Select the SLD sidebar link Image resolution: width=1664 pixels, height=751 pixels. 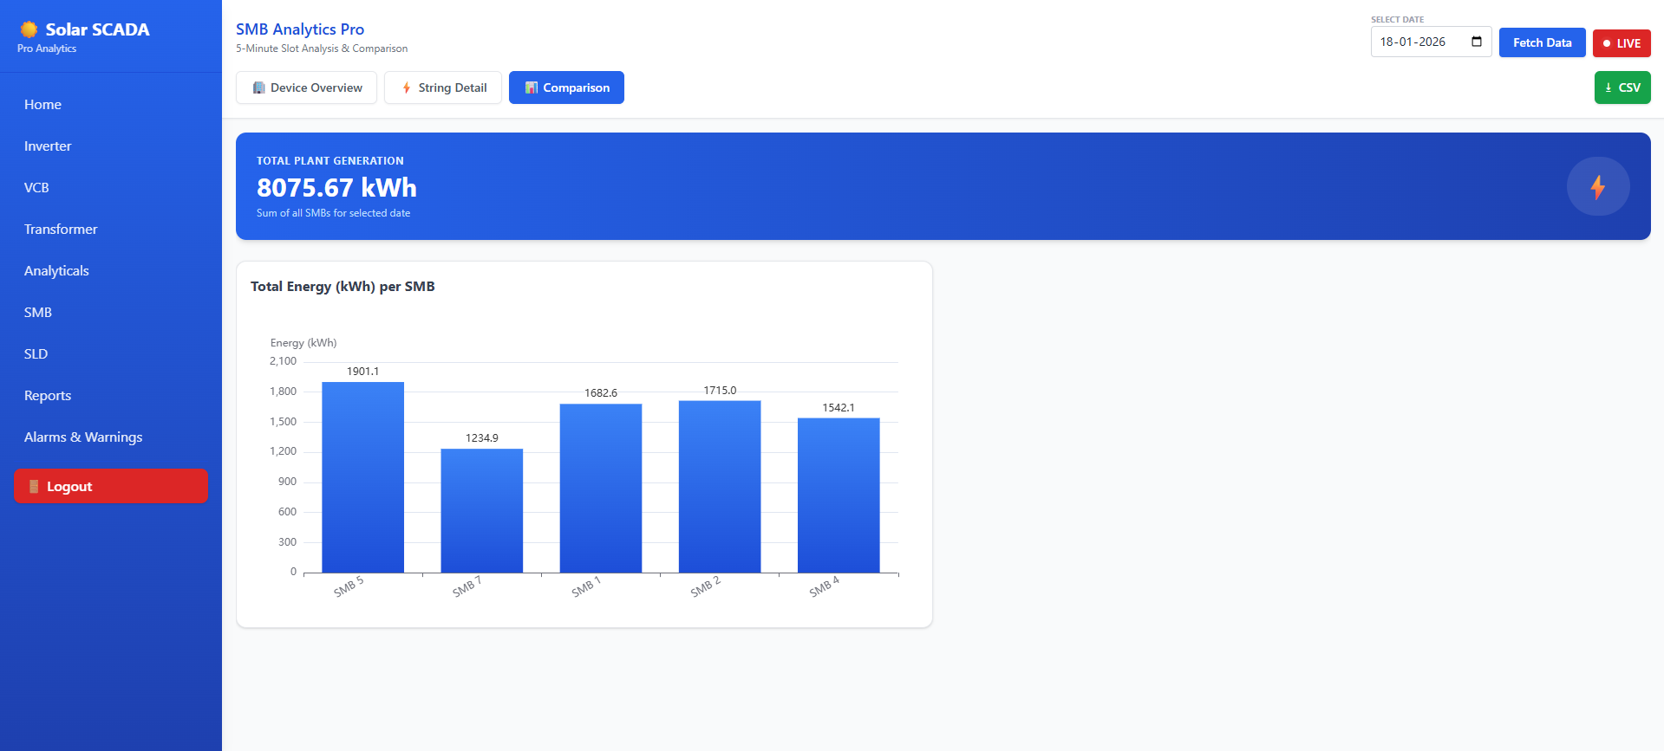coord(36,354)
